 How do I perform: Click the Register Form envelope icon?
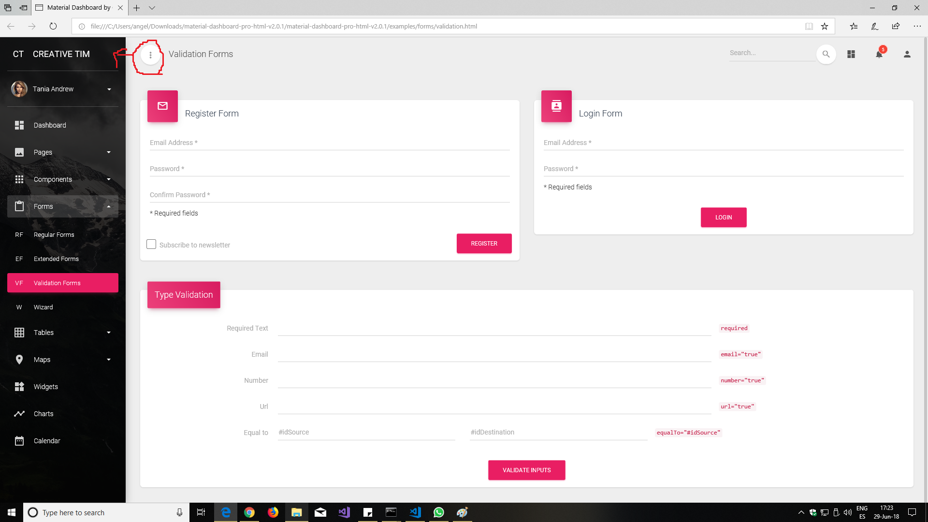[162, 106]
